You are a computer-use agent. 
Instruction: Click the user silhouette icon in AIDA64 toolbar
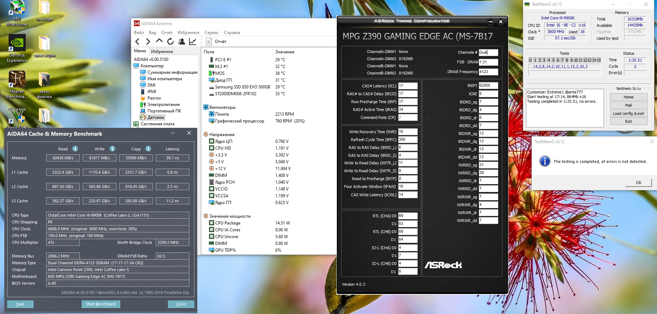click(182, 42)
